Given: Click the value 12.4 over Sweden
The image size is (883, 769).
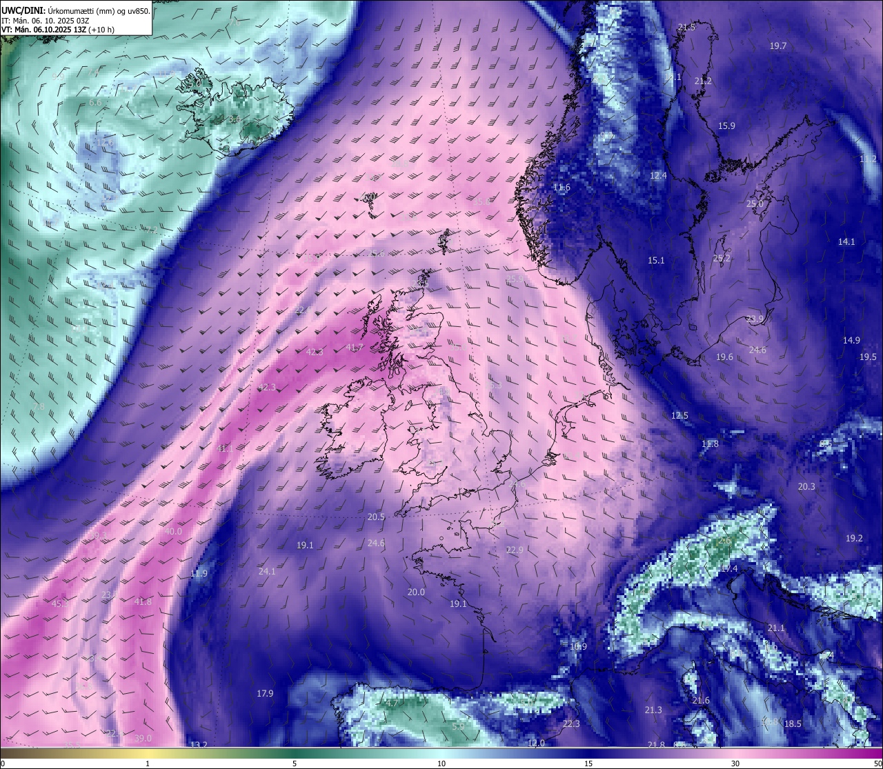Looking at the screenshot, I should (658, 175).
